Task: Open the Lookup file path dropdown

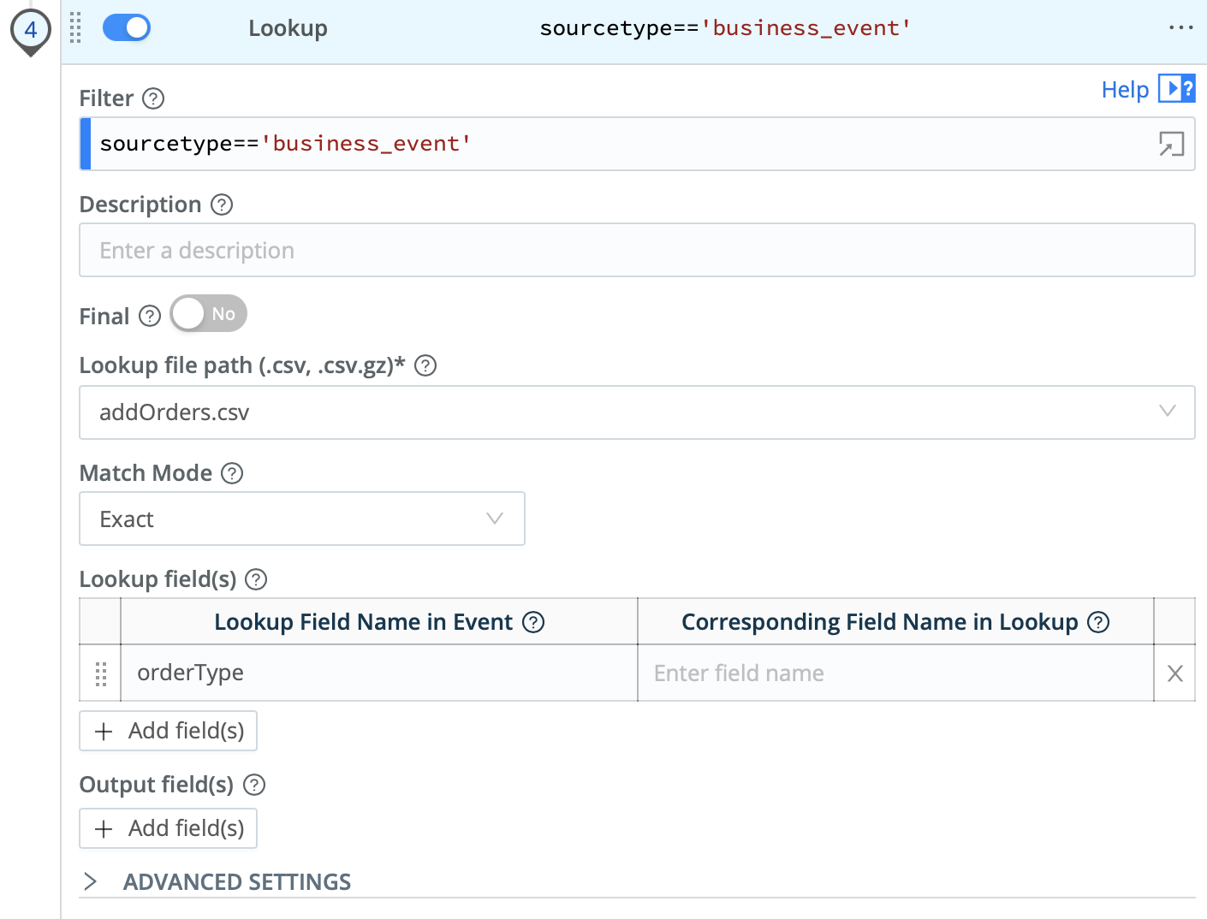Action: (x=637, y=412)
